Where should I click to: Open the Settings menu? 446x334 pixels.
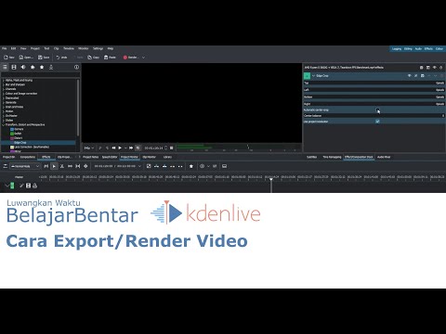pyautogui.click(x=98, y=48)
